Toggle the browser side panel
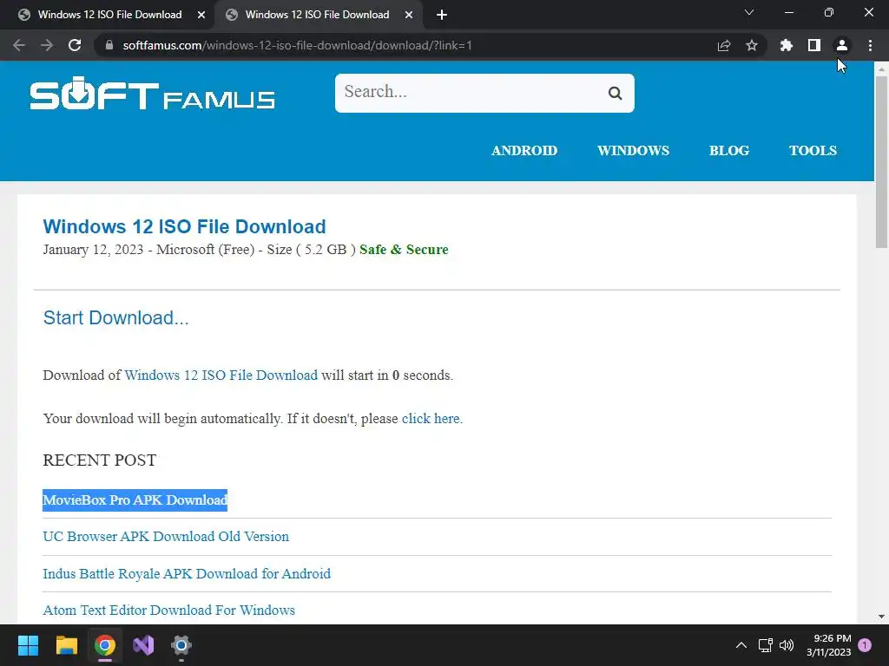889x666 pixels. point(814,45)
